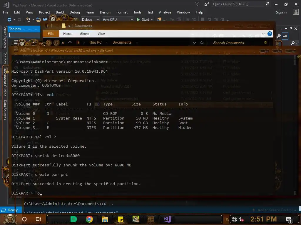Open the right panel window options dropdown arrow
This screenshot has width=301, height=225.
[x=286, y=29]
